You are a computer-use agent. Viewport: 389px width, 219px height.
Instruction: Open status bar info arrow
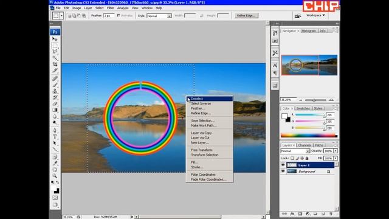pos(132,217)
